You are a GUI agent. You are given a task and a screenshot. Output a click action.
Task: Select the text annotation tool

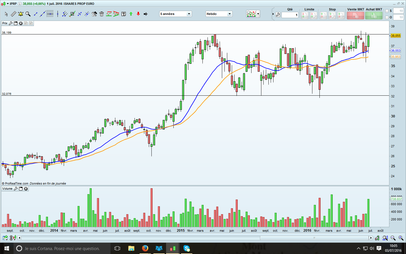123,14
